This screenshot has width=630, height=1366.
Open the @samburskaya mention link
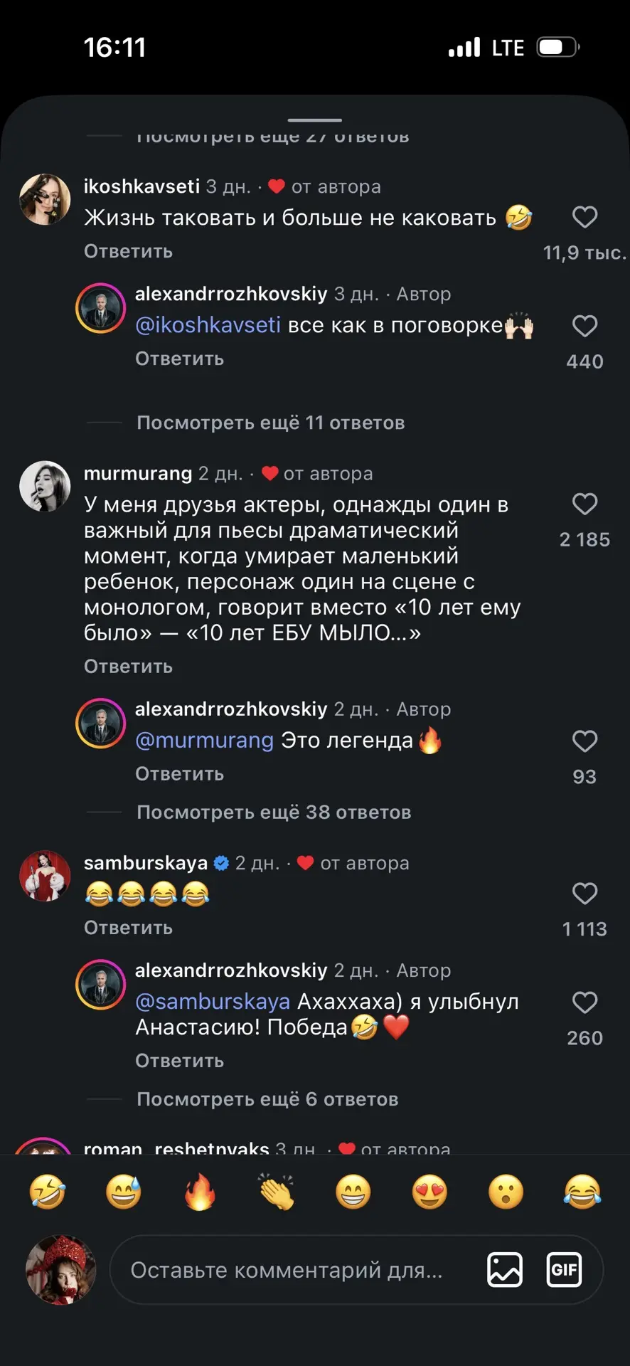pyautogui.click(x=213, y=1001)
